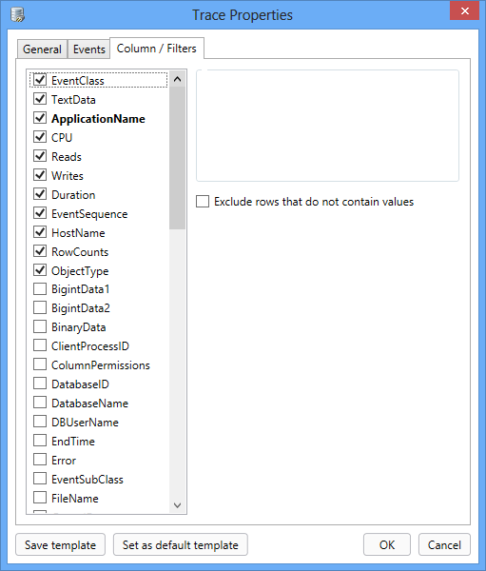The height and width of the screenshot is (571, 486).
Task: Enable the EndTime column checkbox
Action: click(40, 441)
